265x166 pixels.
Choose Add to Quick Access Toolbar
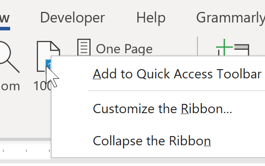(177, 74)
